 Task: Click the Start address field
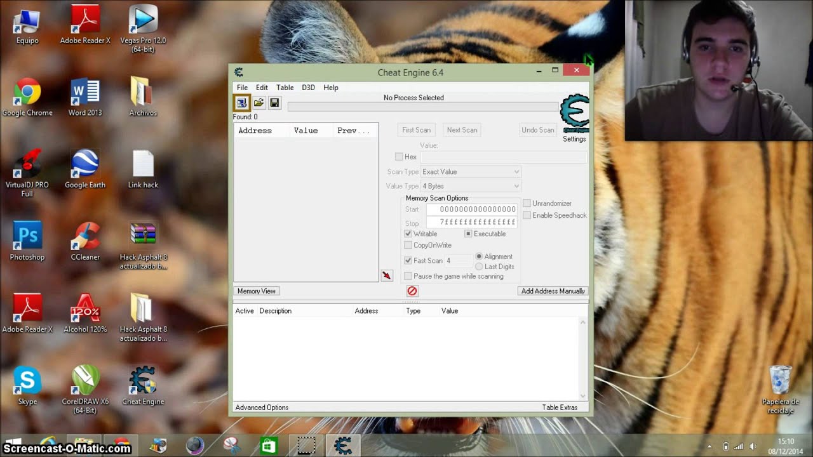472,209
